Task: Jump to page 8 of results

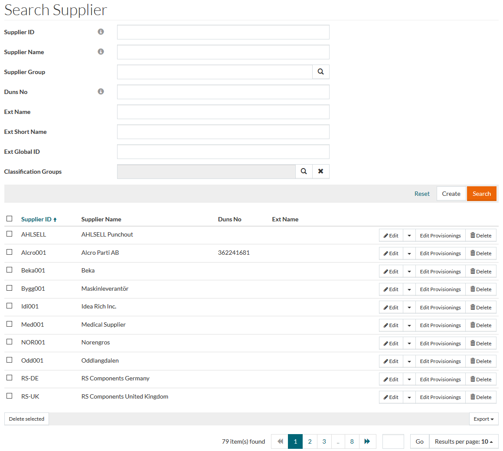Action: tap(352, 441)
